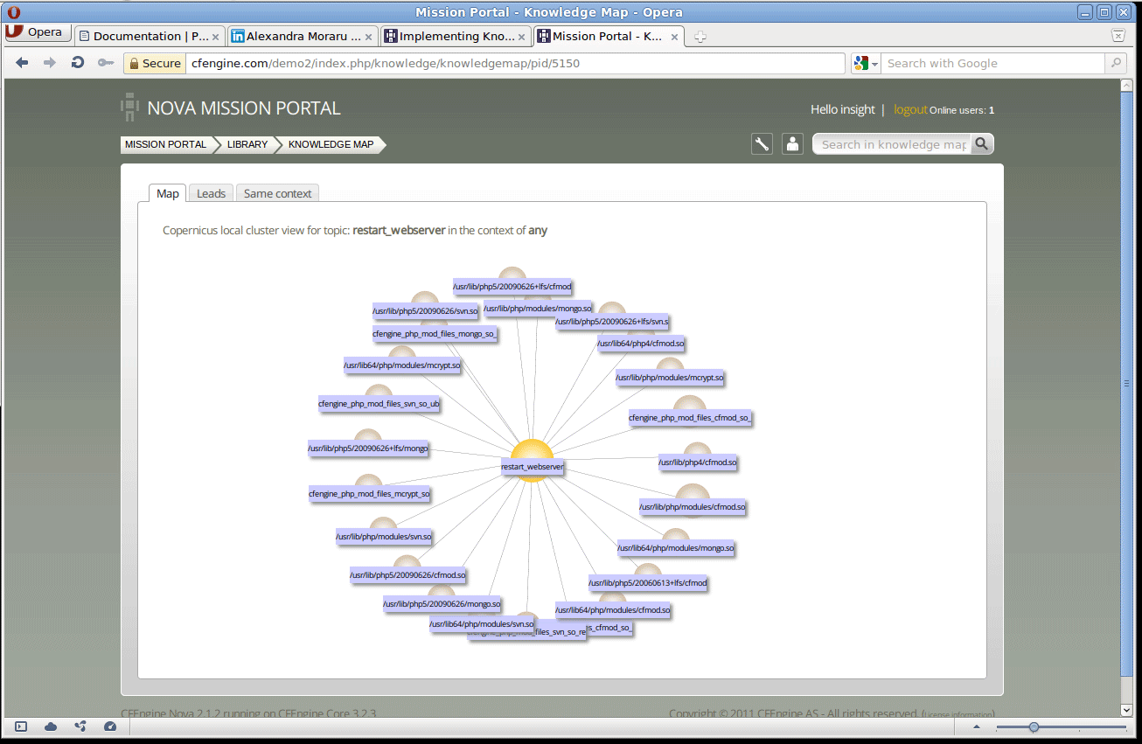This screenshot has height=744, width=1142.
Task: Click the page vertical scrollbar
Action: (1127, 383)
